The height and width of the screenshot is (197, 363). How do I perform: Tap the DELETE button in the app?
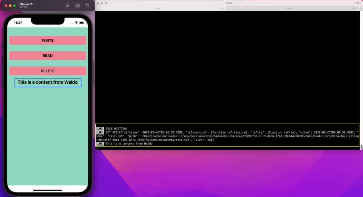tap(48, 71)
